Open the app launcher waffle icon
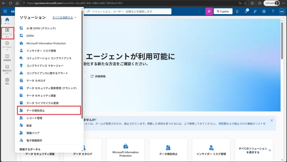Screen dimensions: 287x162 [5, 11]
